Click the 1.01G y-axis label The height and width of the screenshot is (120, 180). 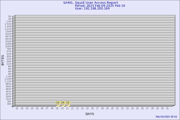(8, 29)
